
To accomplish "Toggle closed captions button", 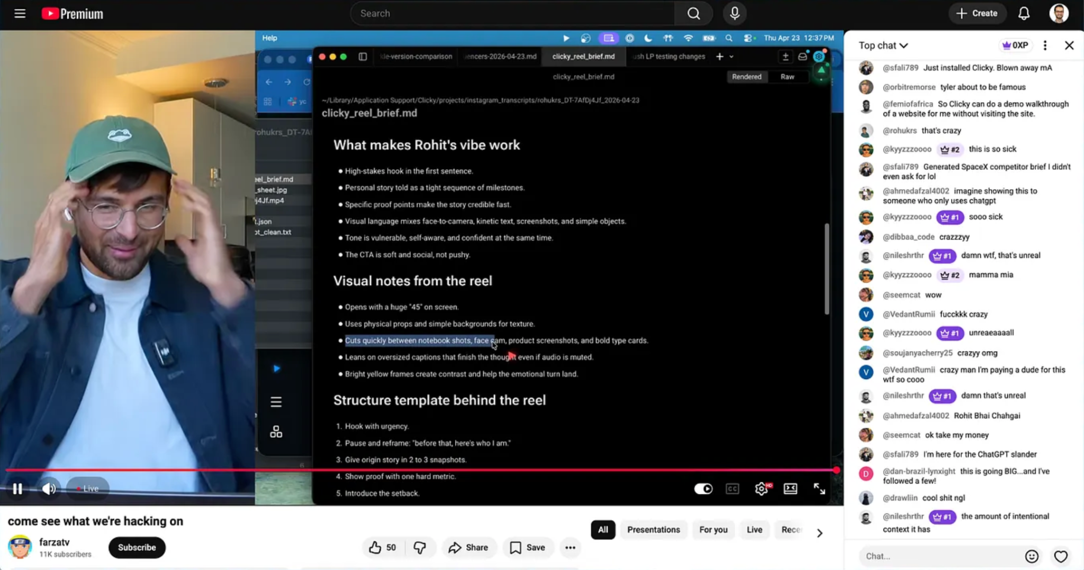I will click(733, 489).
